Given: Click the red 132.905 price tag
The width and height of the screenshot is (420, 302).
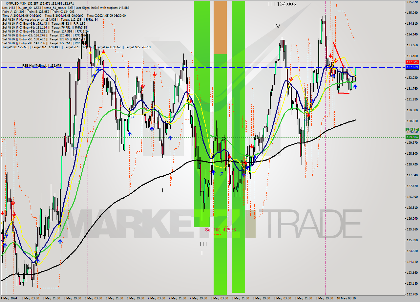Looking at the screenshot, I should 412,62.
